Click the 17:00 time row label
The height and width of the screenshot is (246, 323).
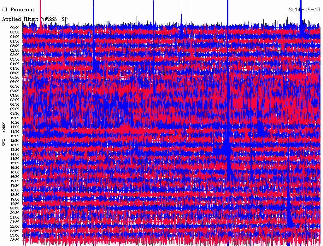[15, 181]
